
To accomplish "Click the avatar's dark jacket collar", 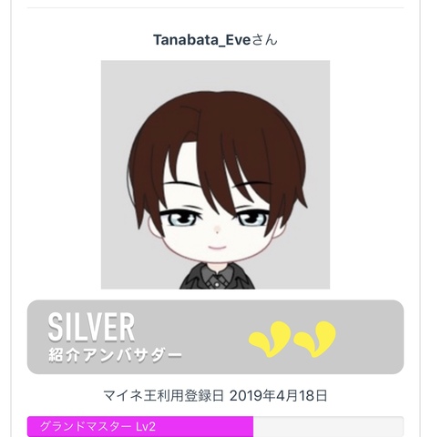I will 217,276.
